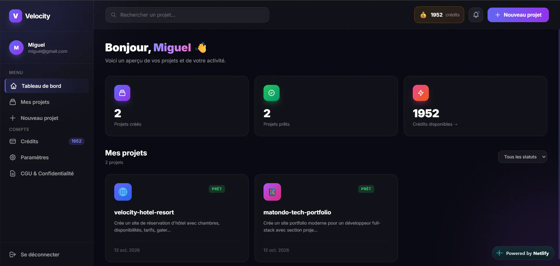Viewport: 560px width, 266px height.
Task: Click the purple Nouveau projet button
Action: pos(518,15)
